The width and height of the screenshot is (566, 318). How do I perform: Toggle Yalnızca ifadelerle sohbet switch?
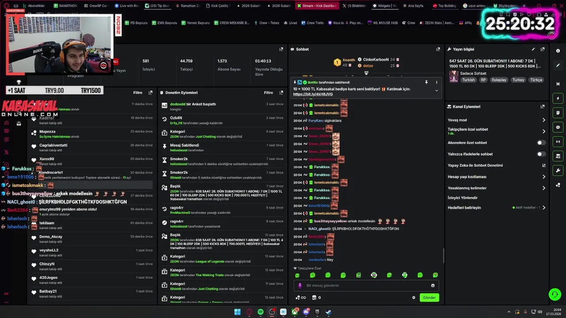click(541, 154)
